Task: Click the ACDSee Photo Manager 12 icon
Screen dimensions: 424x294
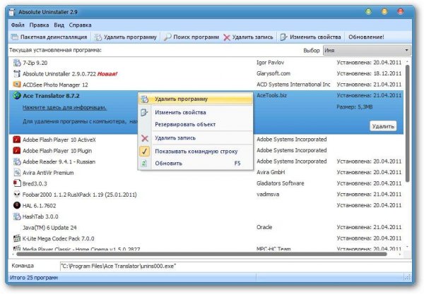Action: tap(17, 85)
